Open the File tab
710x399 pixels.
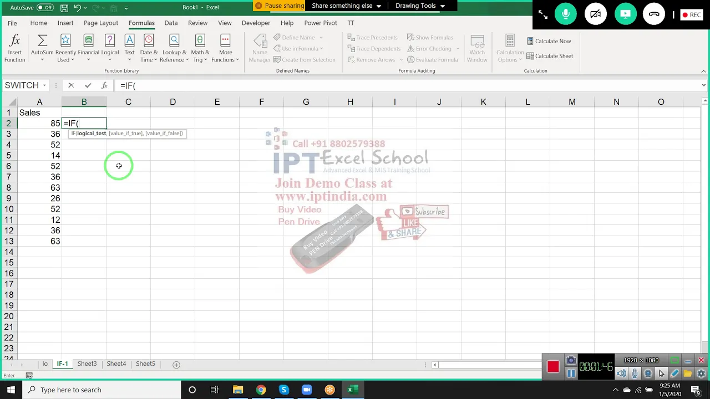click(x=12, y=23)
